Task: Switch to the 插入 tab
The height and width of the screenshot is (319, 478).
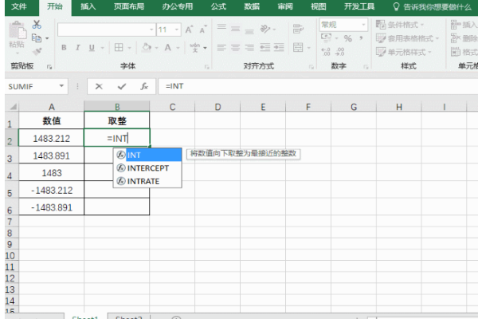Action: 88,6
